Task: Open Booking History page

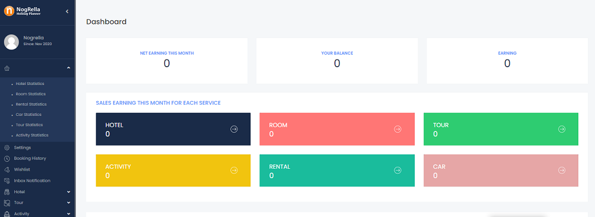Action: click(x=30, y=159)
